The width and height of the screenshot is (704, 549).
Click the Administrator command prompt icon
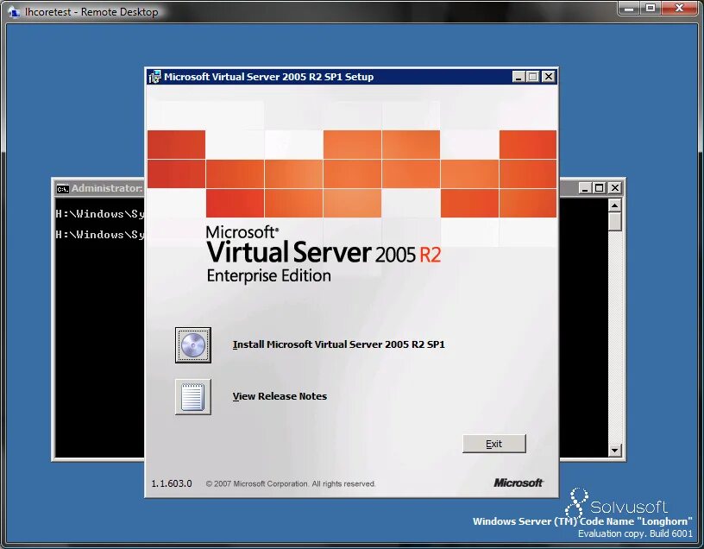(x=62, y=189)
